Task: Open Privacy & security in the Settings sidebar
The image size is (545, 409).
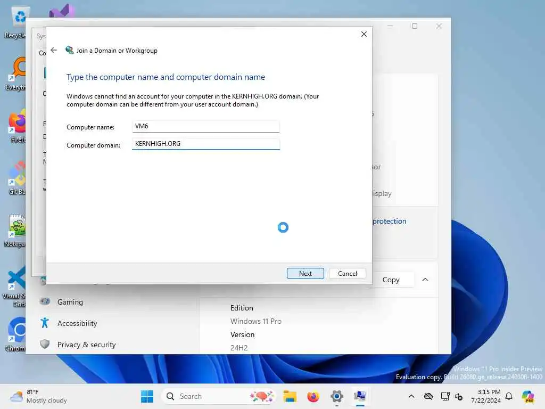Action: click(x=86, y=345)
